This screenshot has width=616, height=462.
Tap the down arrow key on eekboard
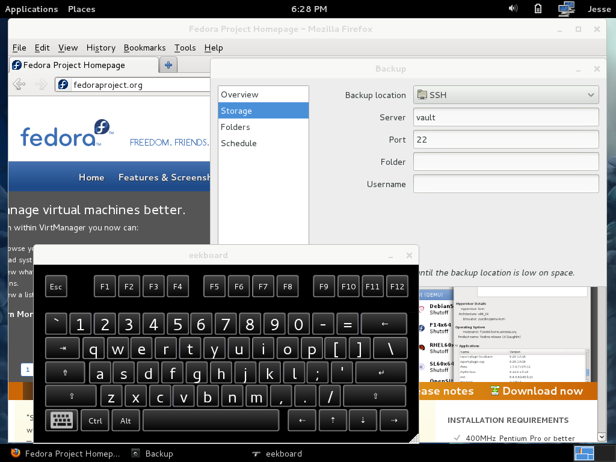(x=363, y=420)
